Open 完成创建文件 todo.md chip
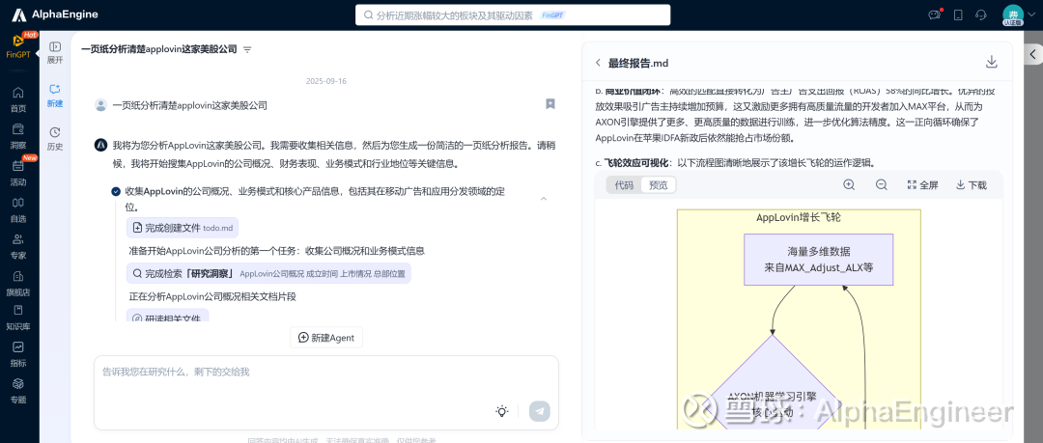Viewport: 1043px width, 443px height. tap(183, 228)
